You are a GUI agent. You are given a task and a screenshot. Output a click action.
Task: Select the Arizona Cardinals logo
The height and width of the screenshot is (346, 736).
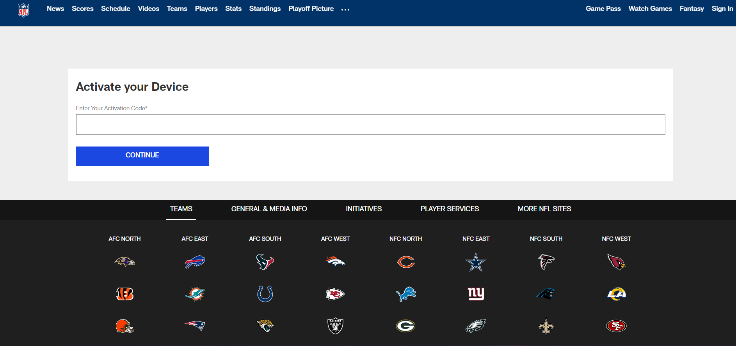pyautogui.click(x=616, y=262)
